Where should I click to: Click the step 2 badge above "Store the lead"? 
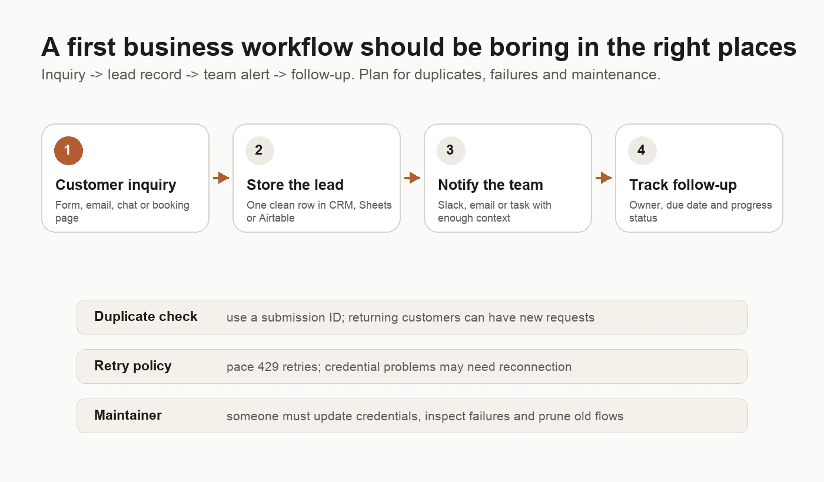[260, 150]
